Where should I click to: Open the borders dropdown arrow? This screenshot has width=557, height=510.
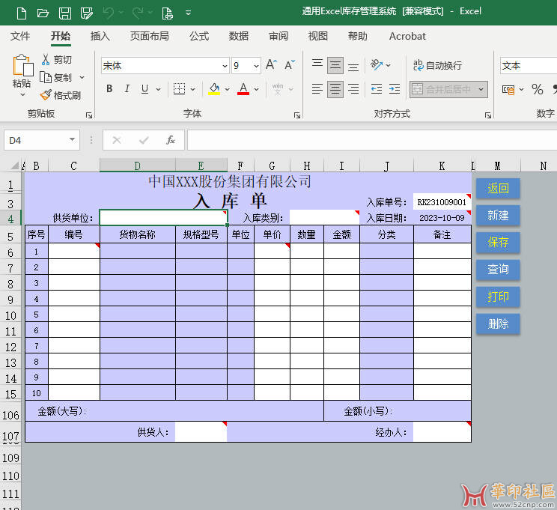193,89
